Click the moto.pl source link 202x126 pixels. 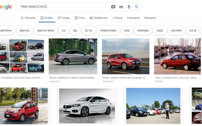coord(159,81)
